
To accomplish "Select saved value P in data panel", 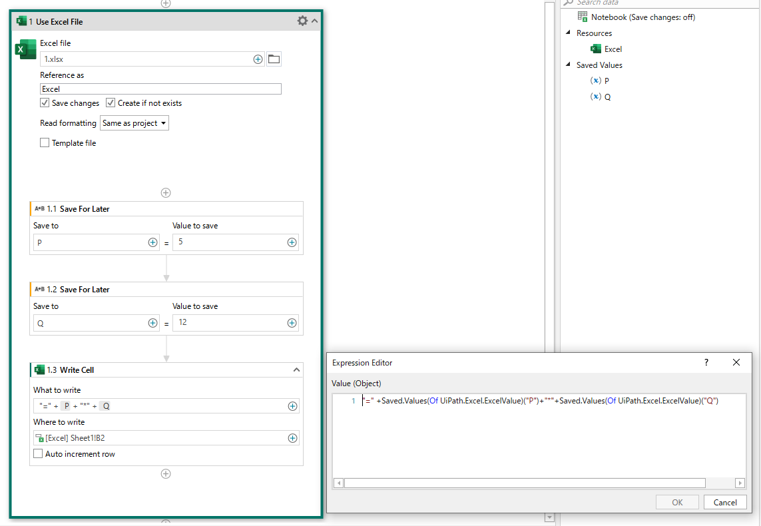I will 600,81.
